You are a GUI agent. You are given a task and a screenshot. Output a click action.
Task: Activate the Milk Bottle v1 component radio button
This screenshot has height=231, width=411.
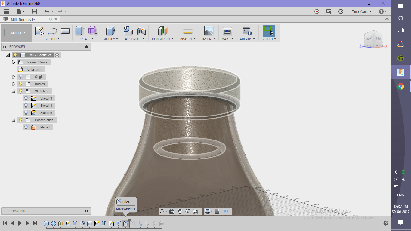57,55
